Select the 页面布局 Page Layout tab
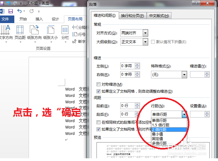The height and width of the screenshot is (161, 218). click(x=75, y=19)
